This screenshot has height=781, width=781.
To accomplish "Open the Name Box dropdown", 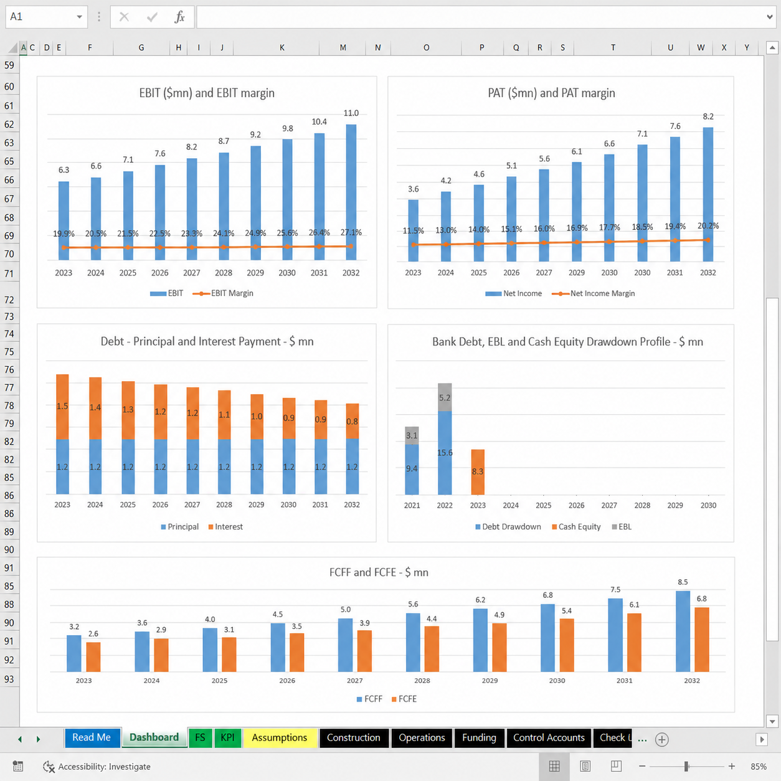I will click(79, 17).
